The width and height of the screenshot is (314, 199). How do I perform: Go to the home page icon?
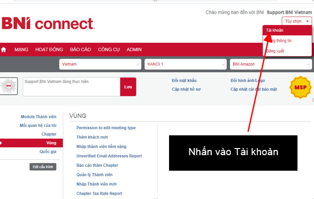click(4, 50)
